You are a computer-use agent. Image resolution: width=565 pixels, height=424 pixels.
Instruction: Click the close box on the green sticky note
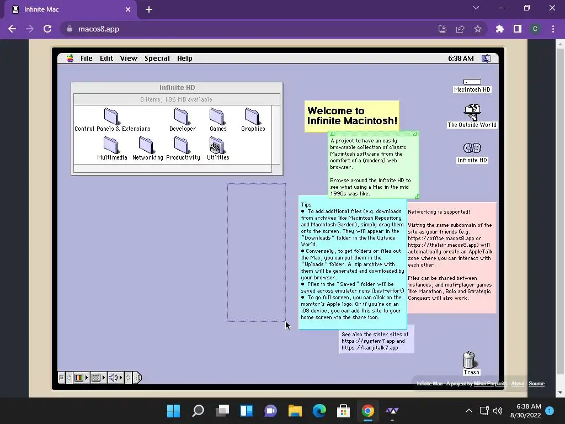pyautogui.click(x=333, y=134)
